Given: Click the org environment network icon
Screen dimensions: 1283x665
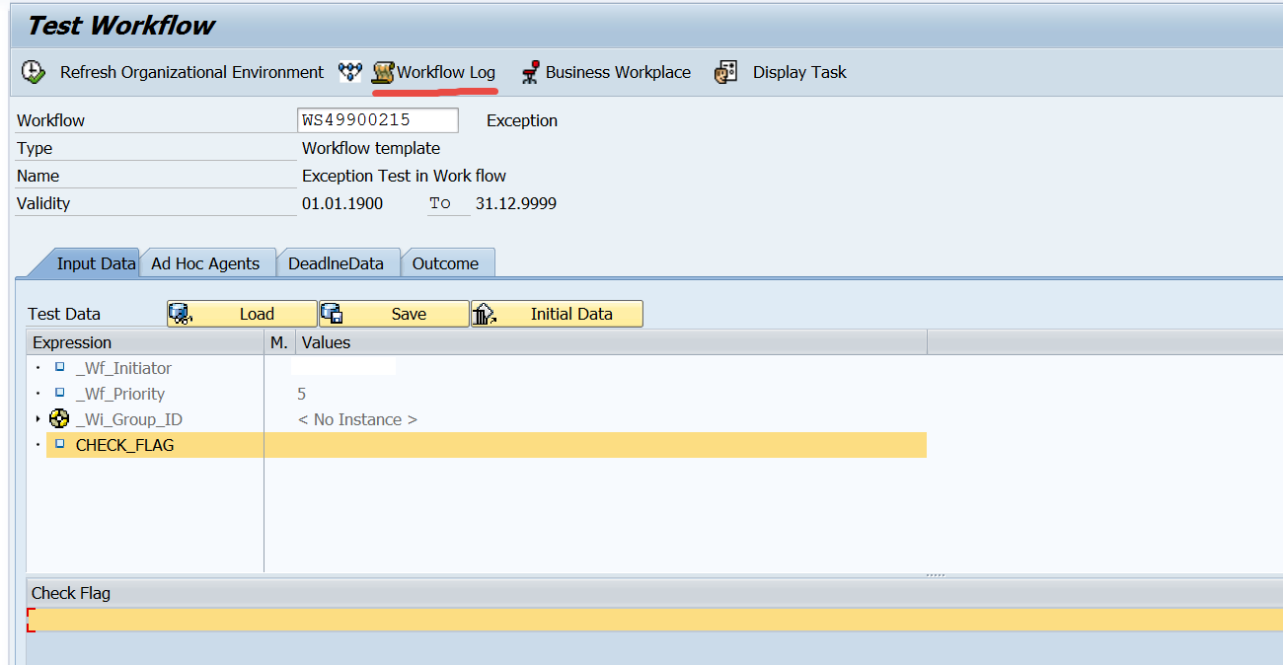Looking at the screenshot, I should 350,72.
